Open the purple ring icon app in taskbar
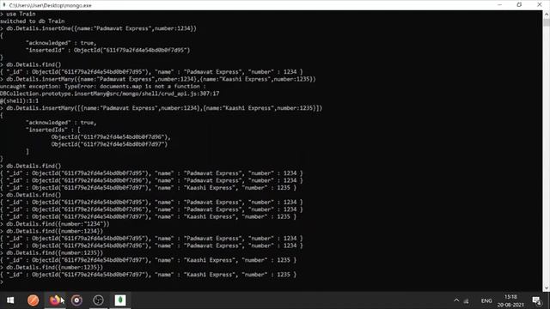The width and height of the screenshot is (550, 309). 76,300
